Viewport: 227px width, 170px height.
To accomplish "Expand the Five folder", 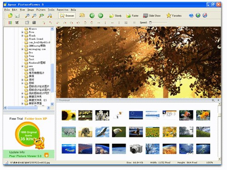I will coord(22,32).
